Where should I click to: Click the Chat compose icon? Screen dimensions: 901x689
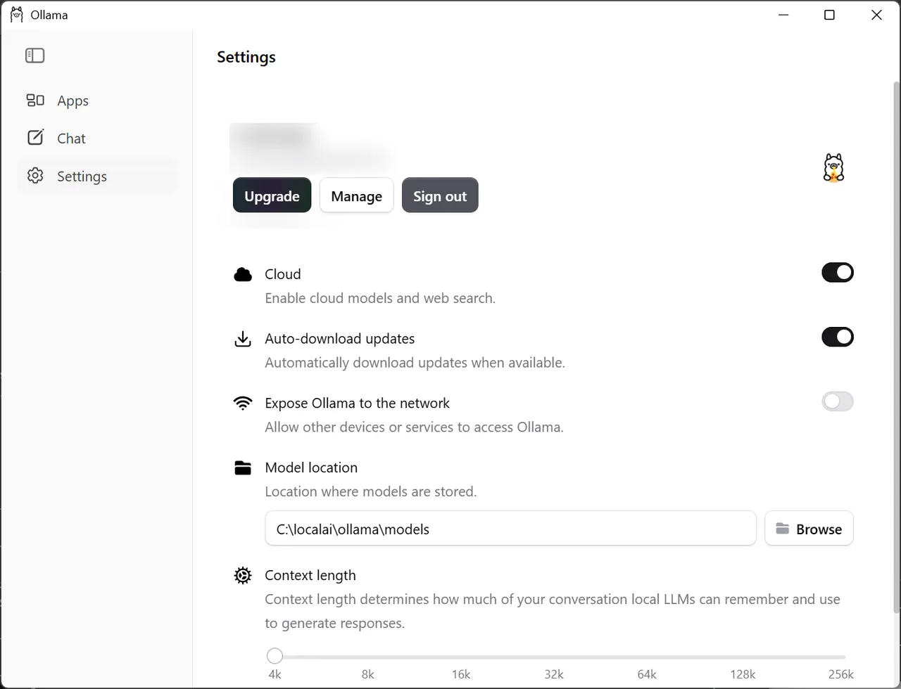pyautogui.click(x=35, y=138)
